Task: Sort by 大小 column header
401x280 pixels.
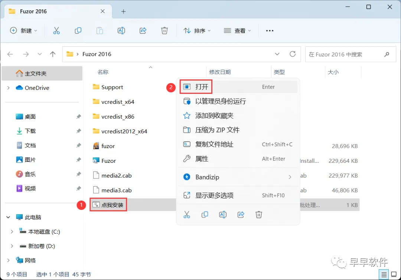Action: point(333,72)
